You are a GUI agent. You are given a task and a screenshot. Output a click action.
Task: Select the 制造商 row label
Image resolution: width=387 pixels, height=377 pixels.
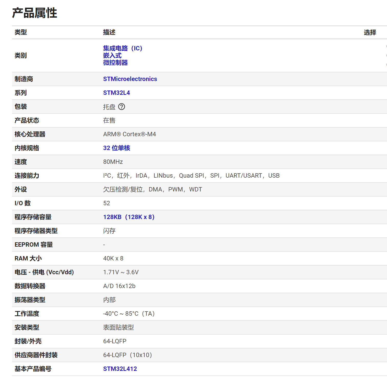point(24,79)
